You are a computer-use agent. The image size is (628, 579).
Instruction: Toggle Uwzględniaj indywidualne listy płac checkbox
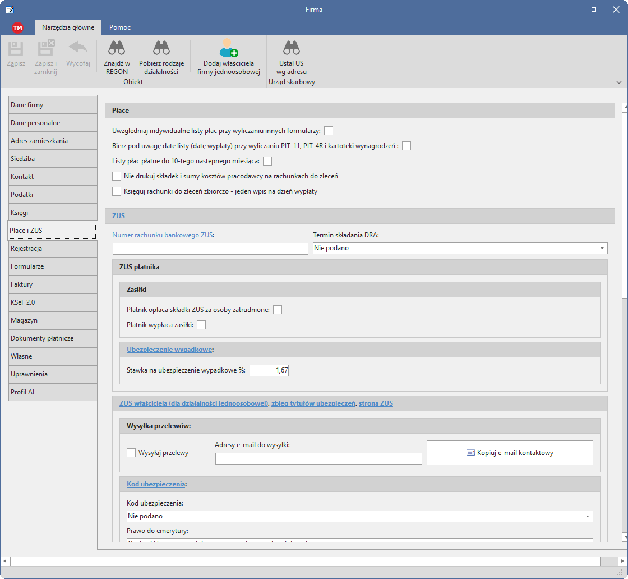(329, 131)
